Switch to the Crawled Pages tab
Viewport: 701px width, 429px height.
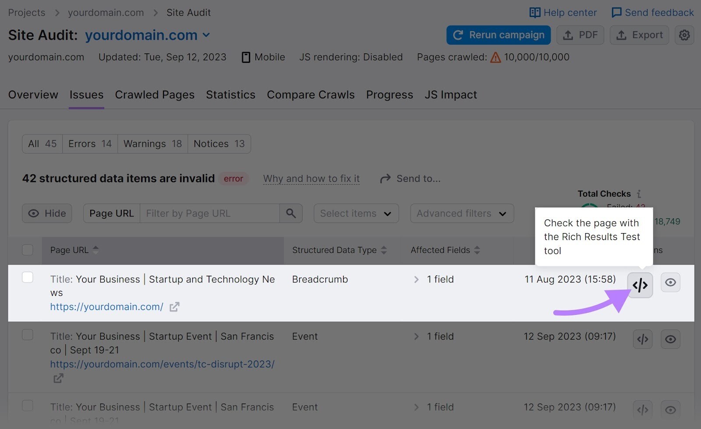(155, 95)
